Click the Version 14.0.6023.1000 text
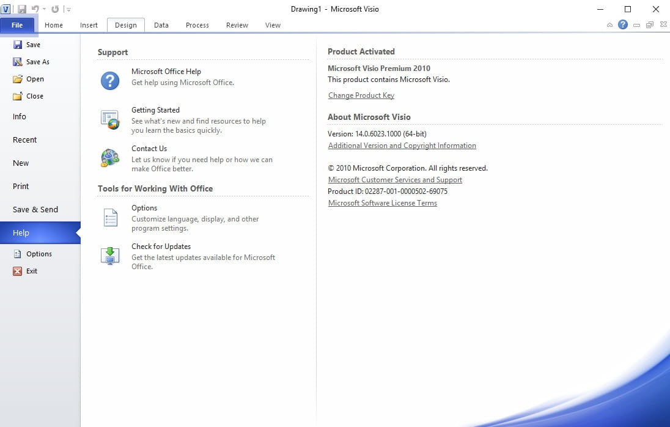Viewport: 670px width, 427px height. tap(377, 134)
